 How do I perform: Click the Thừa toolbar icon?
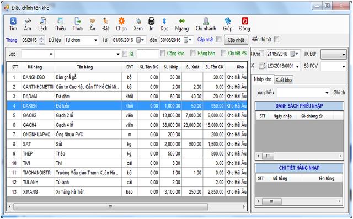(77, 21)
